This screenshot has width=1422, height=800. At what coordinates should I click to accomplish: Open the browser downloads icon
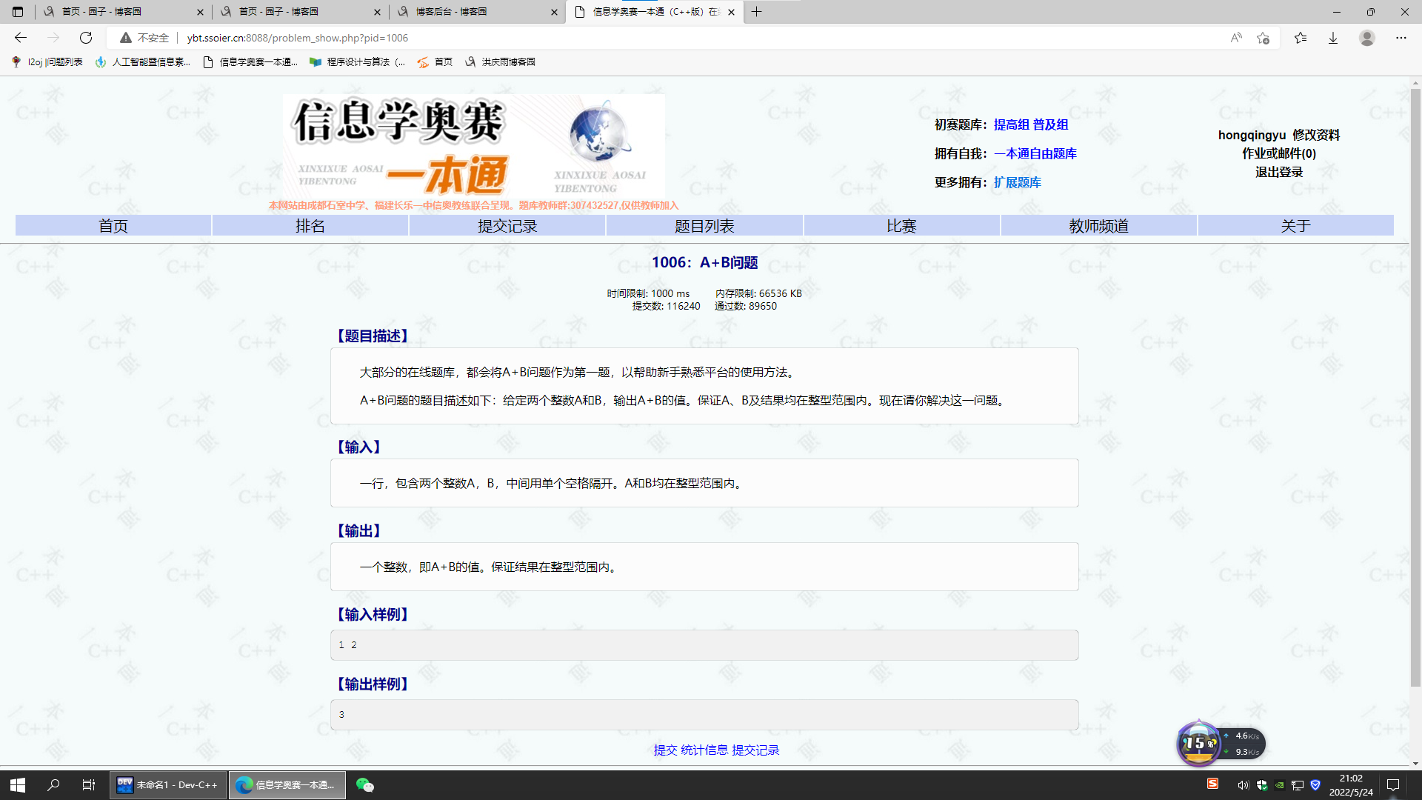[x=1333, y=38]
